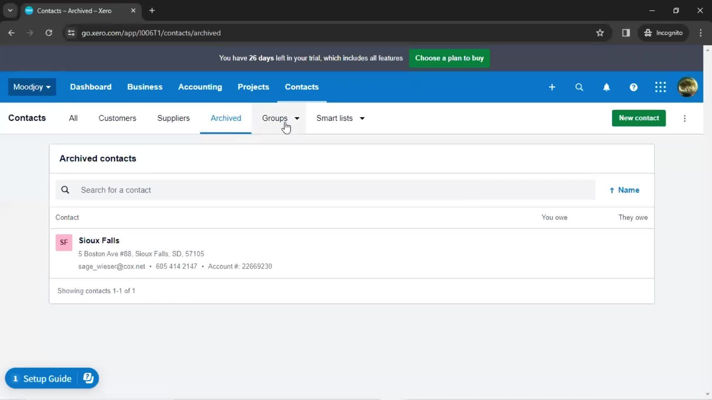Open the contacts three-dot options menu

click(685, 119)
